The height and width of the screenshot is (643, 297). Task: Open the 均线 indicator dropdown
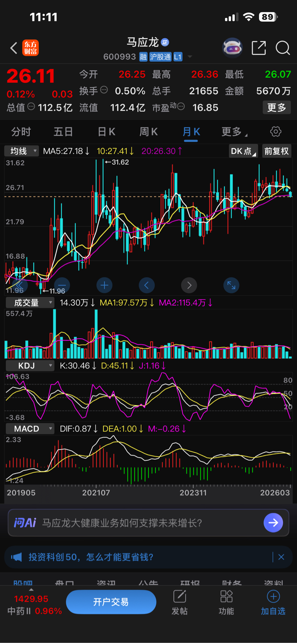[22, 151]
